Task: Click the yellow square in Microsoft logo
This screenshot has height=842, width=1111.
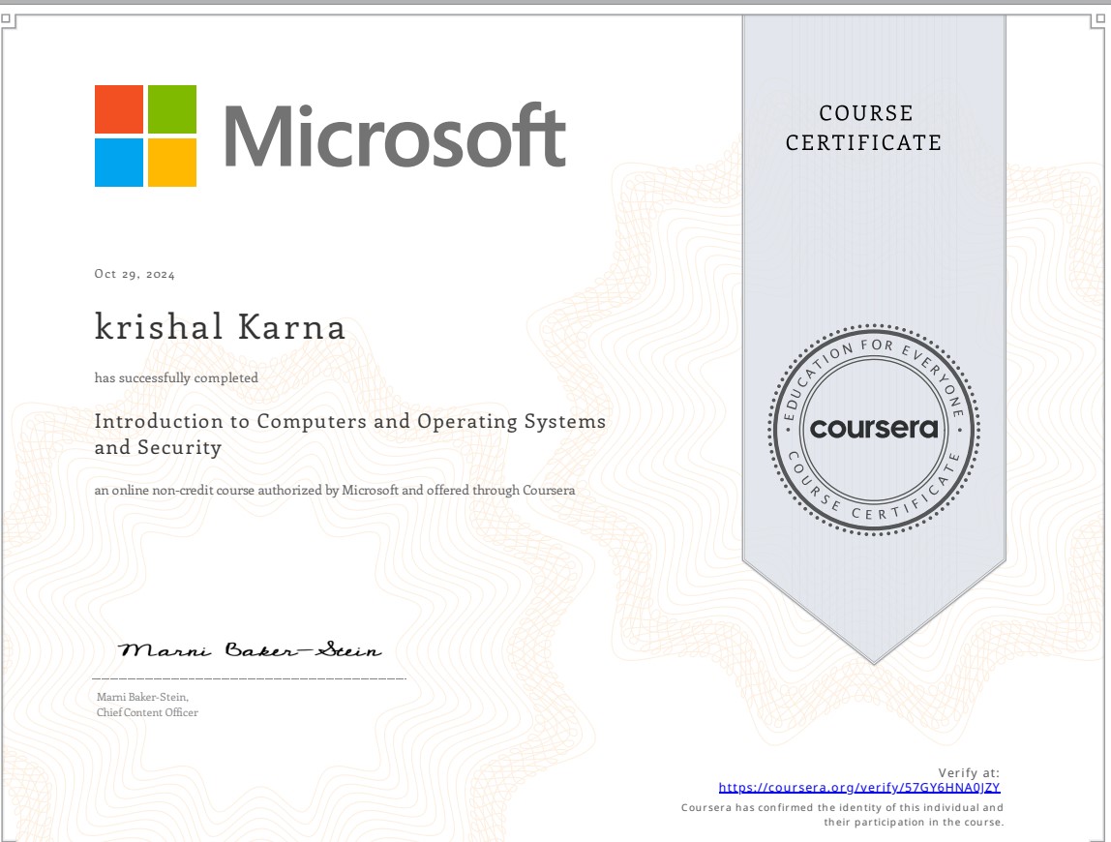Action: pos(172,163)
